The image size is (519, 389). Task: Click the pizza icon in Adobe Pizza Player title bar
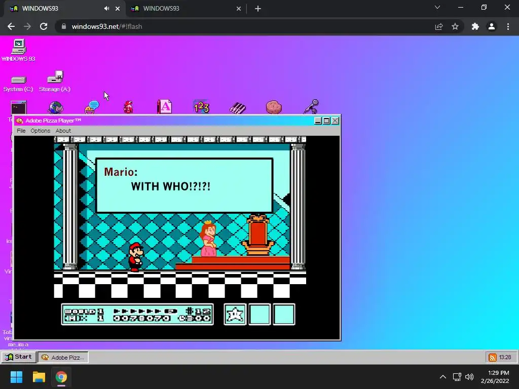tap(19, 121)
